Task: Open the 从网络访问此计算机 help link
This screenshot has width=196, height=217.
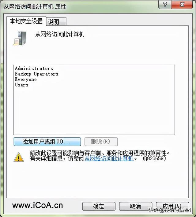Action: tap(109, 158)
